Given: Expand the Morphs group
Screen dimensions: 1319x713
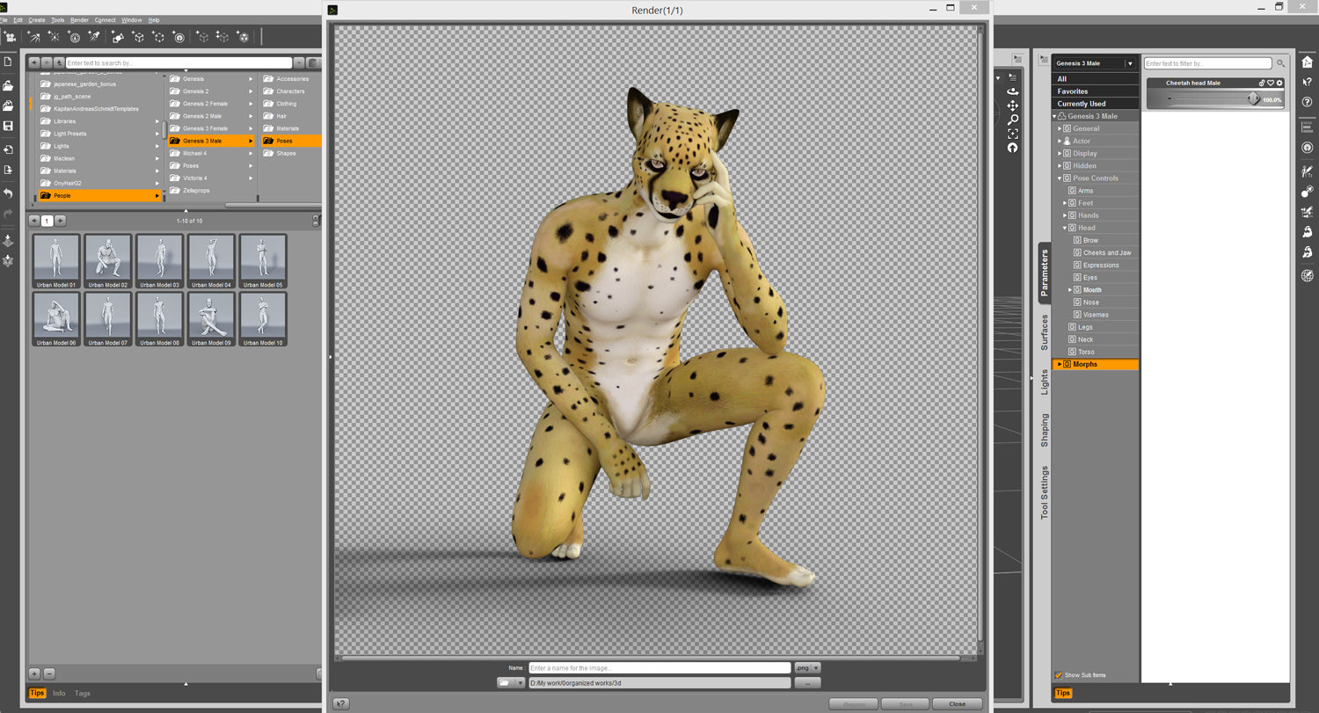Looking at the screenshot, I should (x=1060, y=364).
